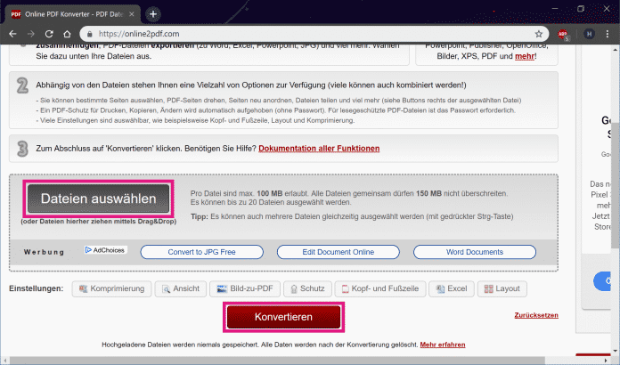Open the ABP adblocker extension icon
Viewport: 620px width, 365px height.
point(562,33)
